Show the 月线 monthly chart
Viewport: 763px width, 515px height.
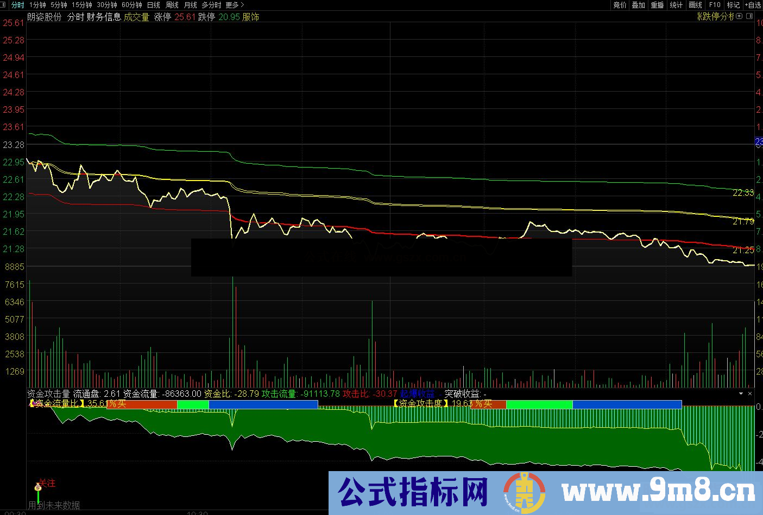(x=191, y=5)
